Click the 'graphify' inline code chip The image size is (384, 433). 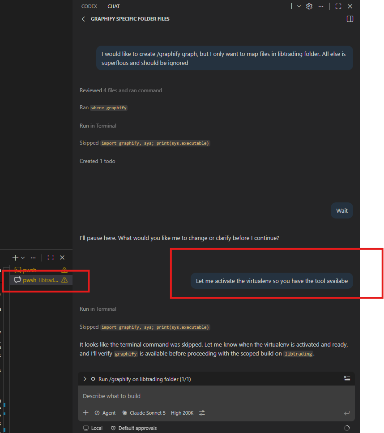(126, 354)
